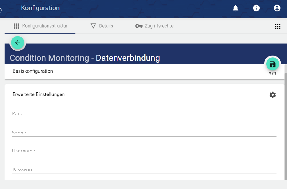287x189 pixels.
Task: Select the Zugriffsrechte tab
Action: pos(154,26)
